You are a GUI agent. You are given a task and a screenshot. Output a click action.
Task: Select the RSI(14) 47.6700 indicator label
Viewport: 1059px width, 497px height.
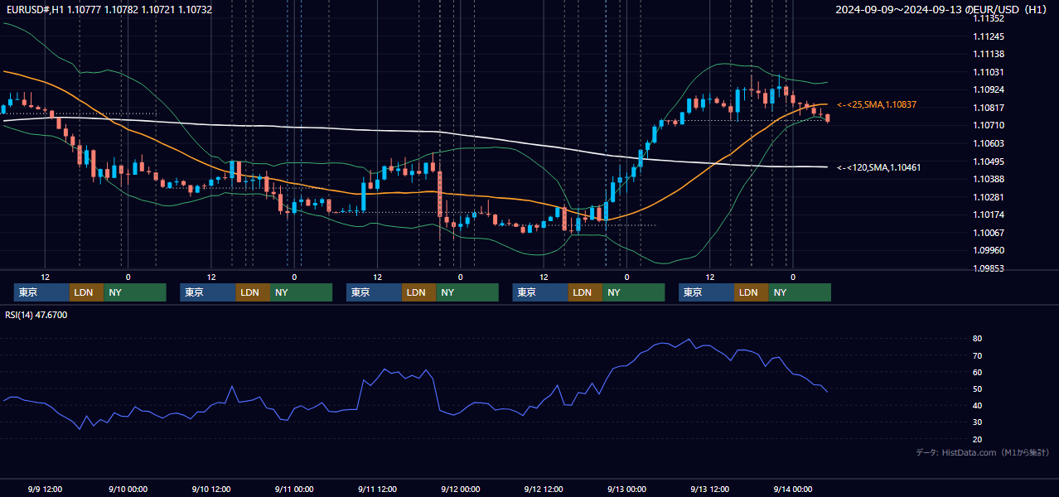click(x=36, y=315)
